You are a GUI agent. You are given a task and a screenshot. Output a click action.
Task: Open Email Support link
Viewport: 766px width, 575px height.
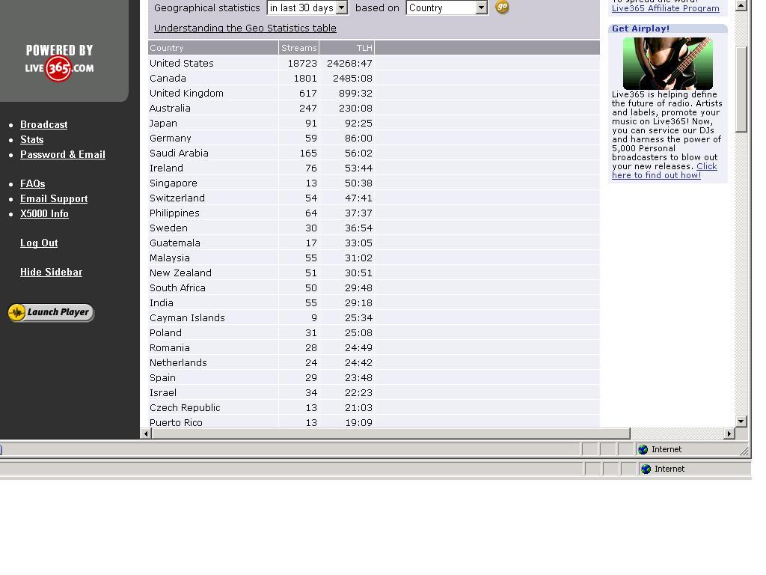(54, 198)
